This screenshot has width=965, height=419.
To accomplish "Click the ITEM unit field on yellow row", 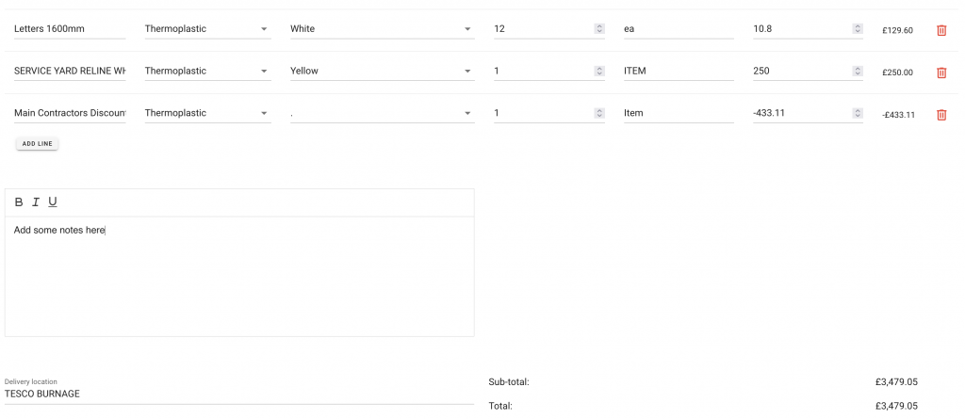I will pyautogui.click(x=679, y=72).
